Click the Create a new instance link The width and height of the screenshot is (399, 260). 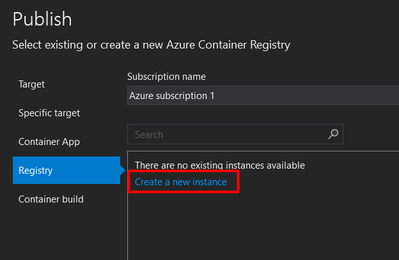(181, 182)
